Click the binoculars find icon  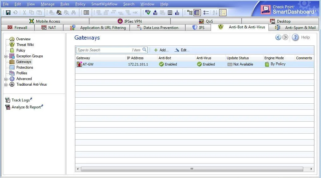click(74, 13)
